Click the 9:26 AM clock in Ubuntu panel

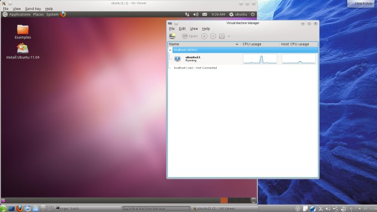tap(218, 14)
